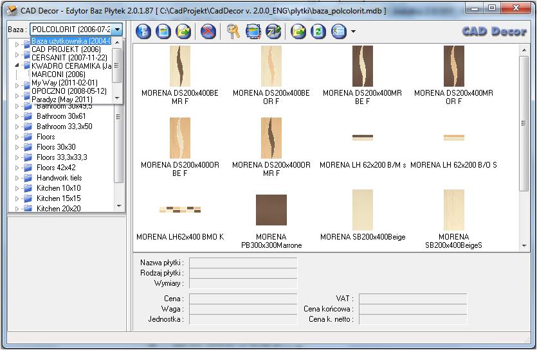Click the Jednostka input field
This screenshot has height=350, width=537.
click(243, 319)
